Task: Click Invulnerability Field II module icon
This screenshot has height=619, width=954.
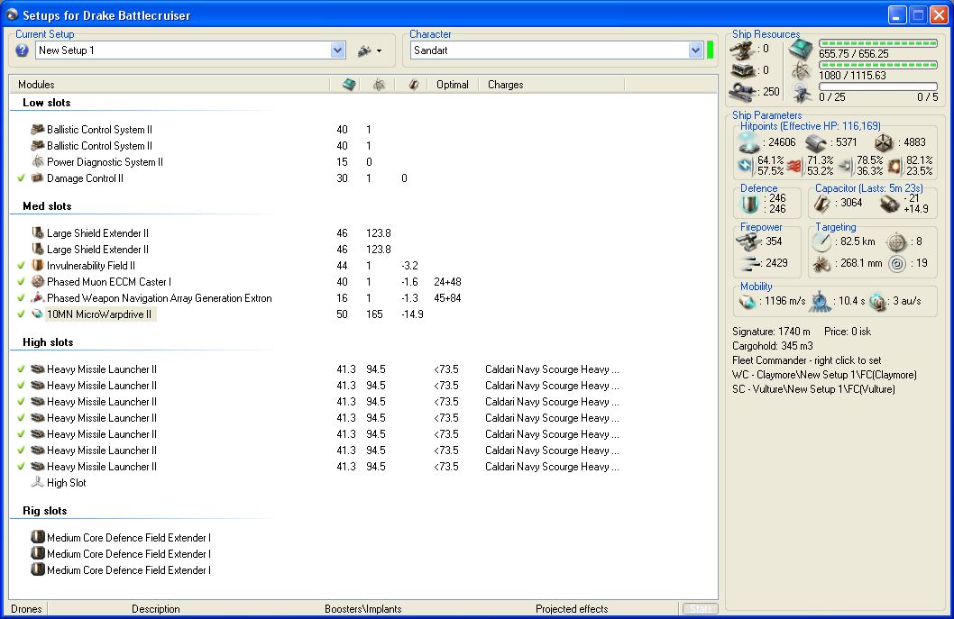Action: click(x=38, y=265)
